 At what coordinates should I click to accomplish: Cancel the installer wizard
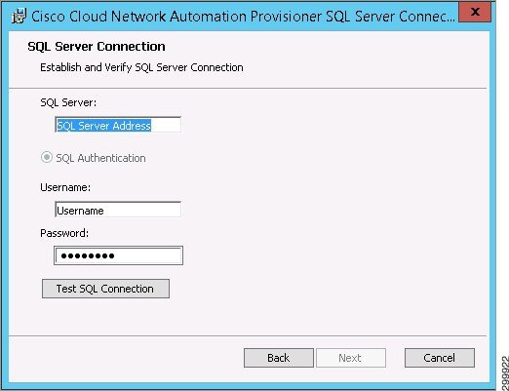click(440, 358)
